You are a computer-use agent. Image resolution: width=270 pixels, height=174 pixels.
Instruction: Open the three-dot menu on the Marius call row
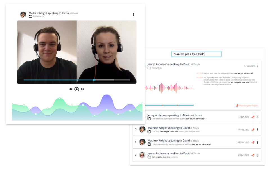click(x=258, y=117)
